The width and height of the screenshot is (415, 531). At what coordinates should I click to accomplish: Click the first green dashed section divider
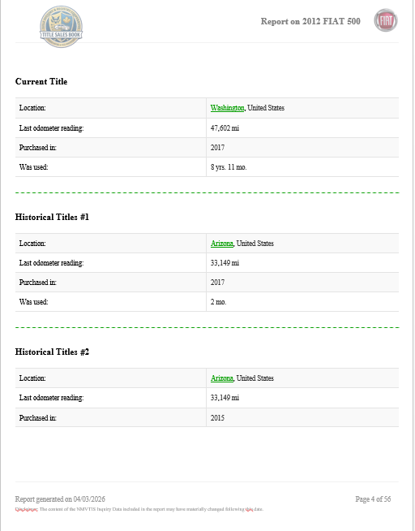coord(207,192)
